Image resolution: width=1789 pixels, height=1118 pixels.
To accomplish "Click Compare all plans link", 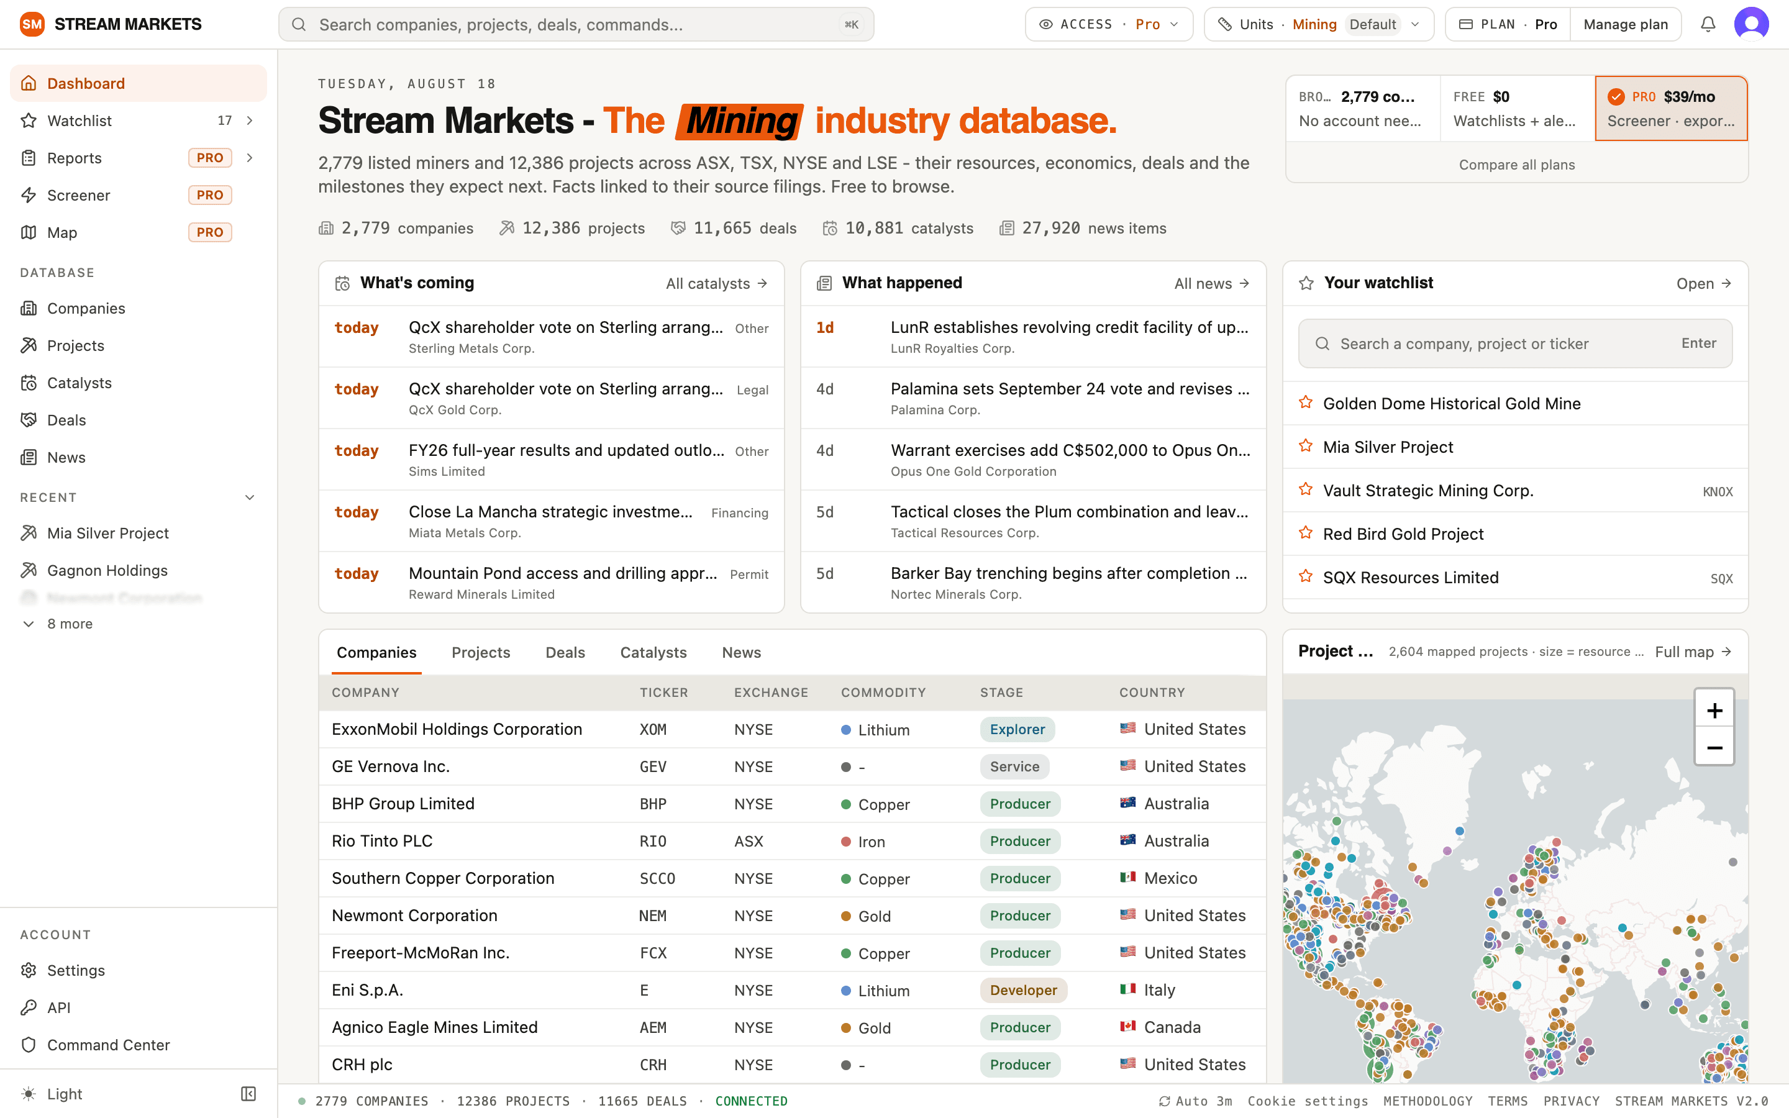I will (1516, 164).
